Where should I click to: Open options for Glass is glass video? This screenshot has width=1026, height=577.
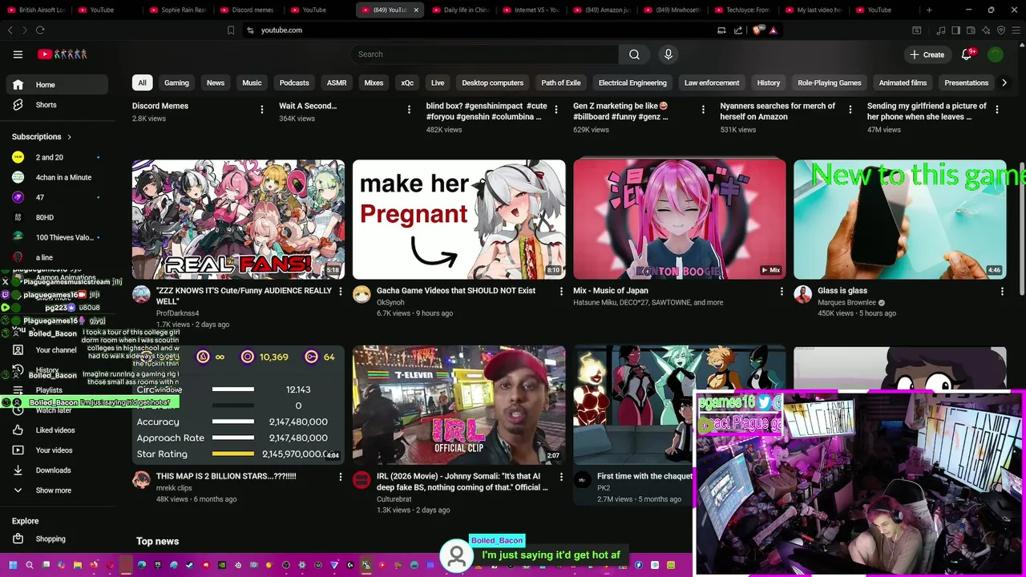(1002, 292)
